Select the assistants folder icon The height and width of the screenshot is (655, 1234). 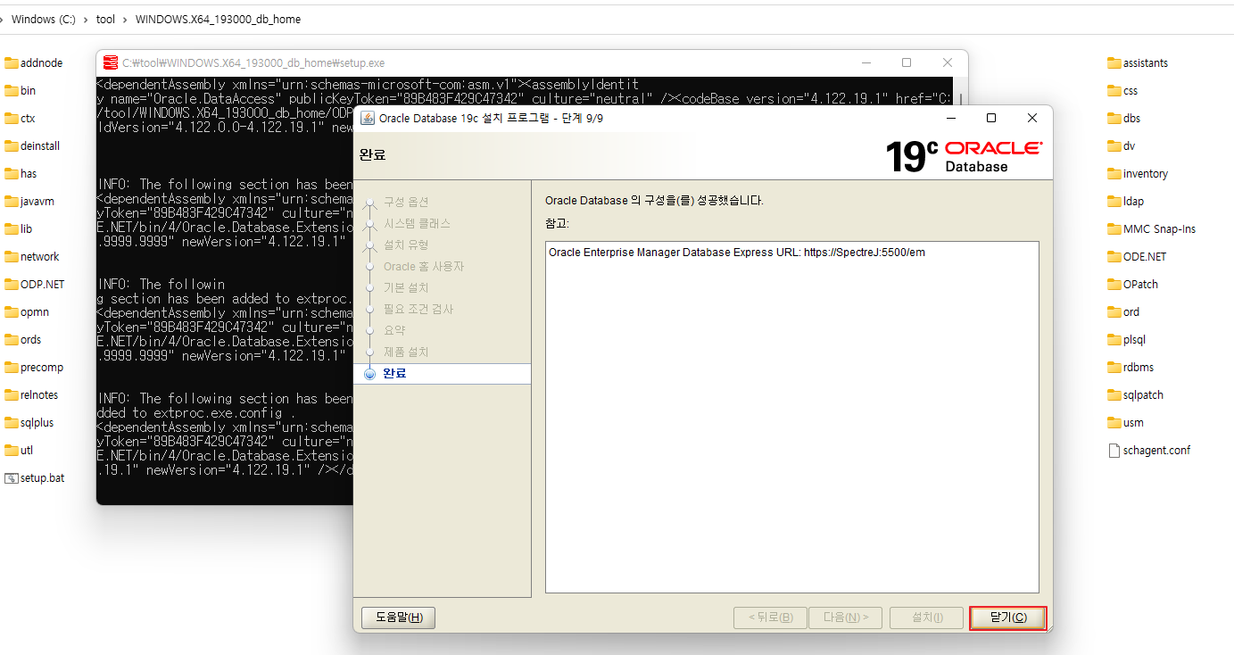point(1114,63)
